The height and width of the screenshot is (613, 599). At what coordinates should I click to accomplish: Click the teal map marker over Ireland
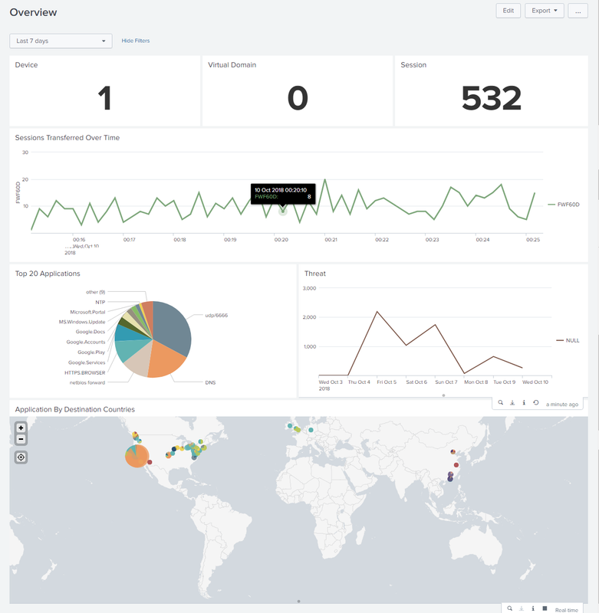pos(290,426)
